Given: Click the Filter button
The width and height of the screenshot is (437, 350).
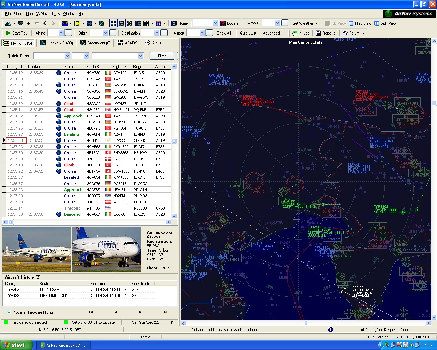Looking at the screenshot, I should tap(162, 56).
